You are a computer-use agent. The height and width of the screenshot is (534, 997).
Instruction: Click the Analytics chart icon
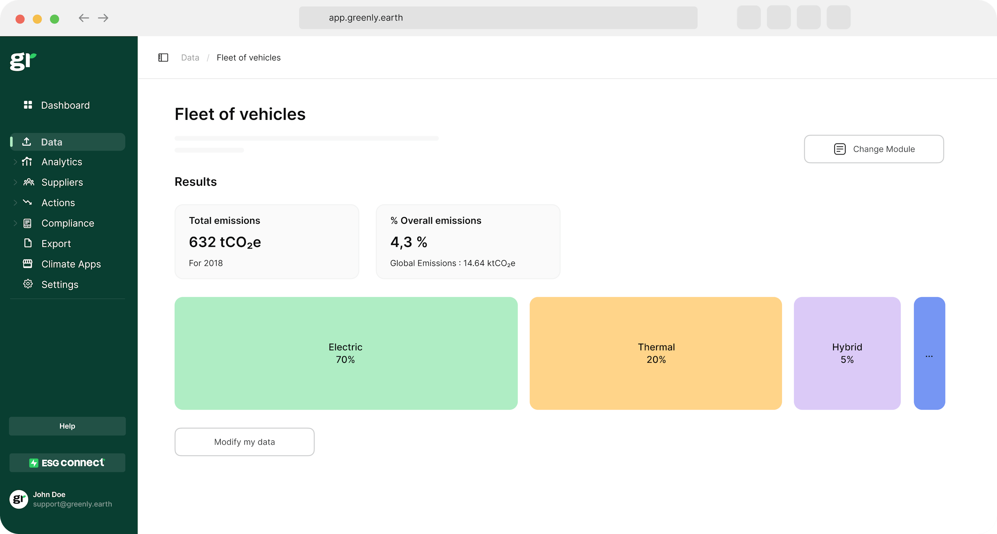click(x=27, y=162)
